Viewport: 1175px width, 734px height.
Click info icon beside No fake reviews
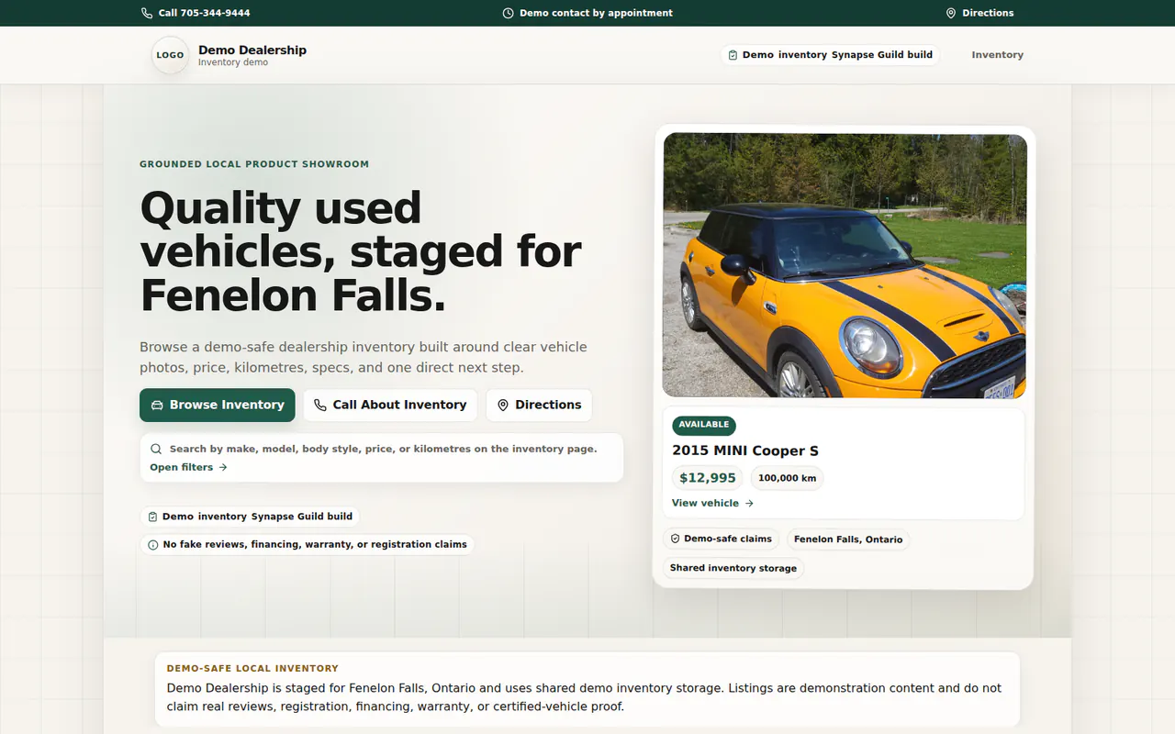153,544
